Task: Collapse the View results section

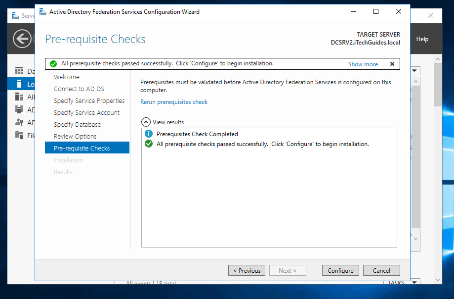Action: 146,121
